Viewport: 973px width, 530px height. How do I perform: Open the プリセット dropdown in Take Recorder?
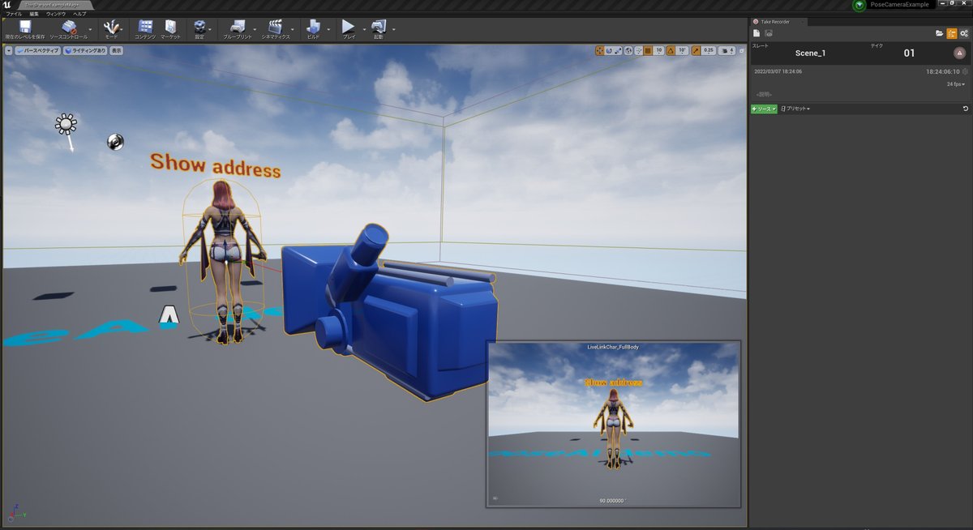pyautogui.click(x=795, y=108)
